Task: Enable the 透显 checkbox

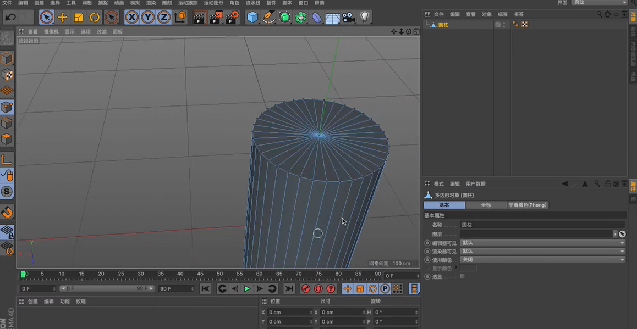Action: point(462,276)
